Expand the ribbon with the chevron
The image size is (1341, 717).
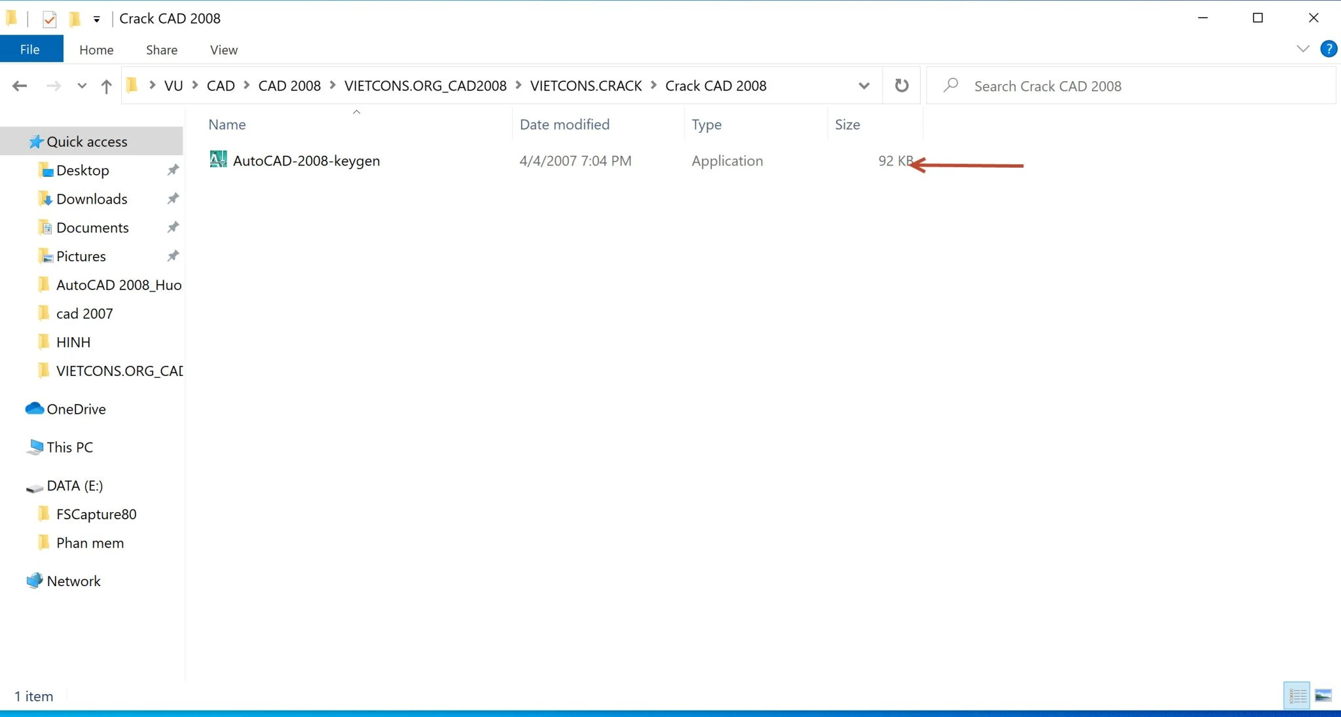(1302, 49)
